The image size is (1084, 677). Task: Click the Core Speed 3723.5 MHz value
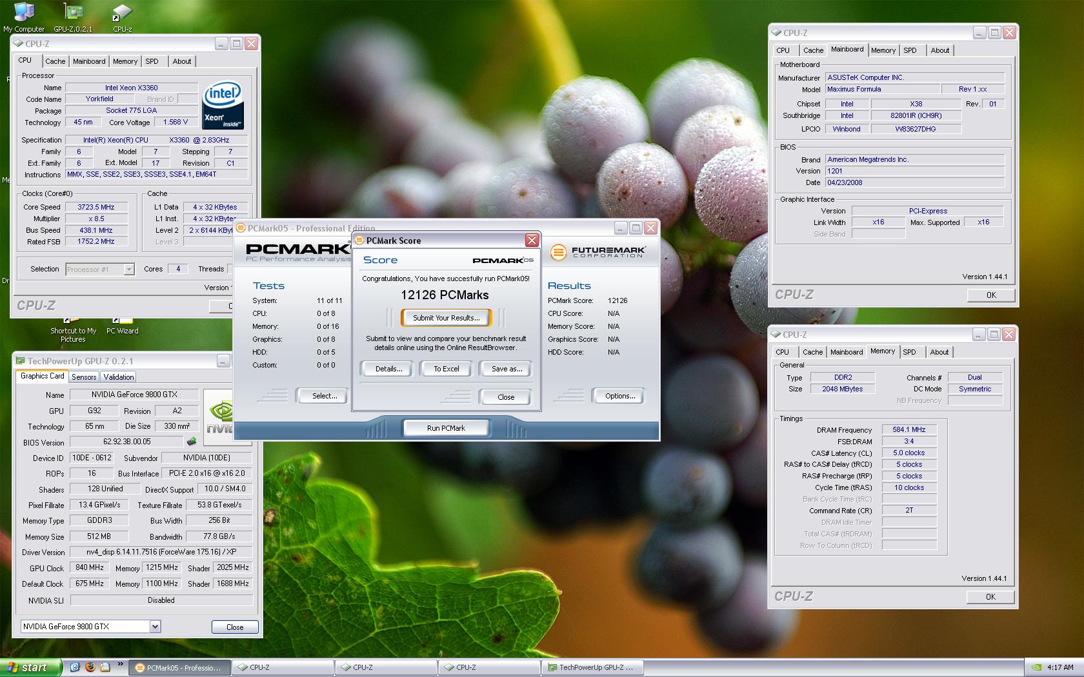click(96, 207)
